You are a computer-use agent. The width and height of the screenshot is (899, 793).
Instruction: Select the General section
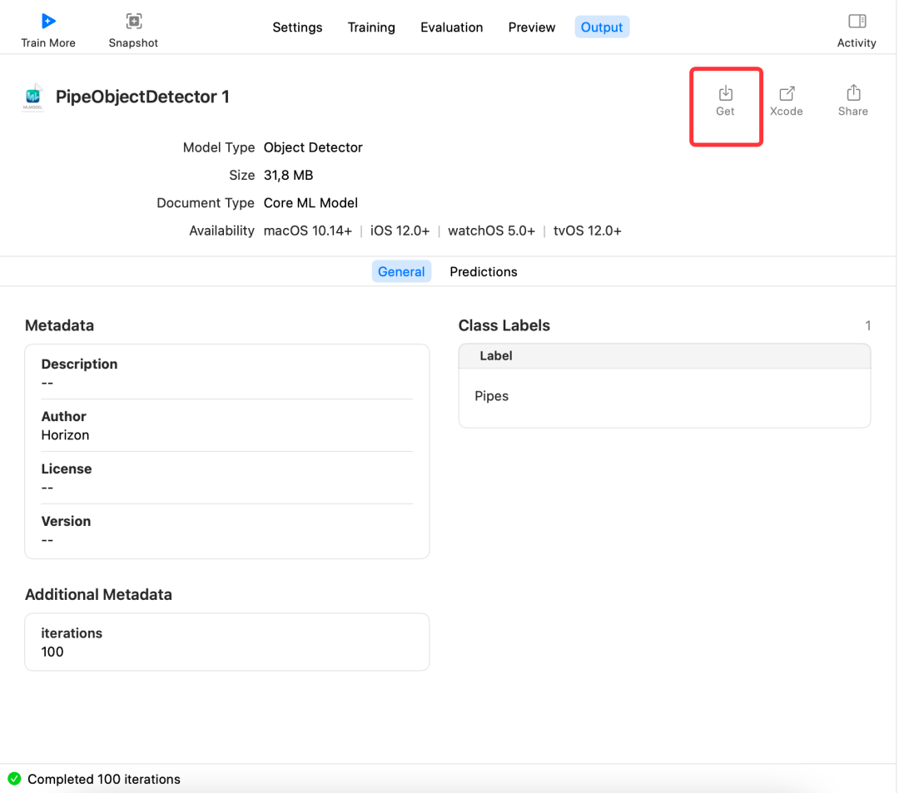tap(401, 271)
